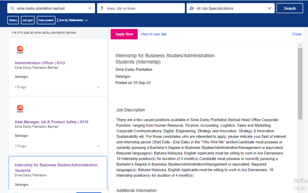Image resolution: width=308 pixels, height=193 pixels.
Task: Click the pink Apply Now button
Action: 124,34
